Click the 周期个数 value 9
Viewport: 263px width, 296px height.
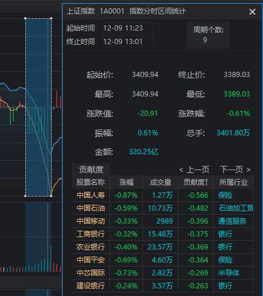pyautogui.click(x=205, y=40)
